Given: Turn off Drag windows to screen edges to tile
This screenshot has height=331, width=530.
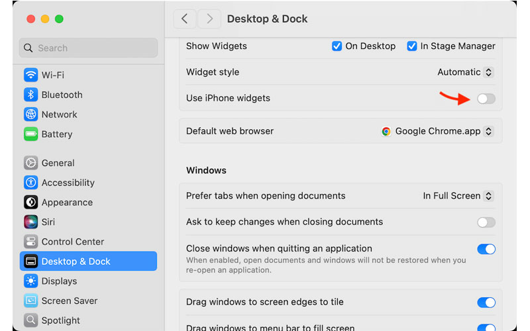Looking at the screenshot, I should click(x=486, y=303).
